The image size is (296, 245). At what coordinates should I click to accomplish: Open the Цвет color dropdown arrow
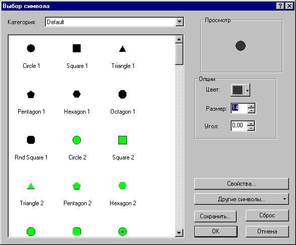248,91
